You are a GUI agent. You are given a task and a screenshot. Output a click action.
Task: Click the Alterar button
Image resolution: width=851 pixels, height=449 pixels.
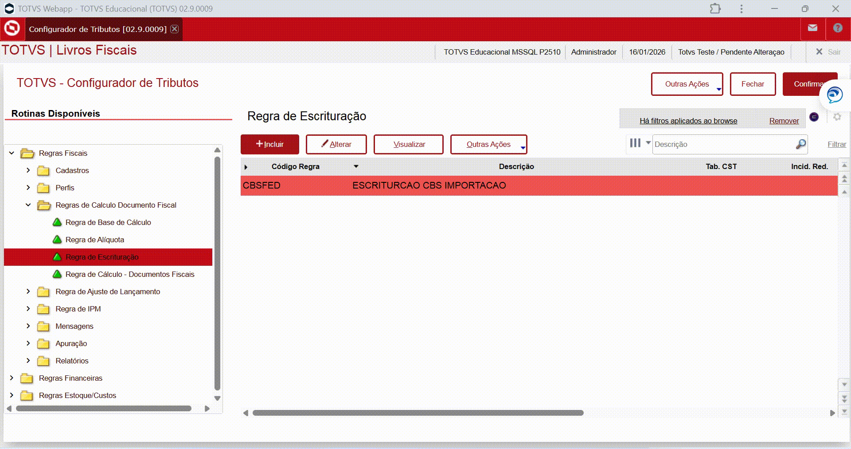tap(336, 144)
